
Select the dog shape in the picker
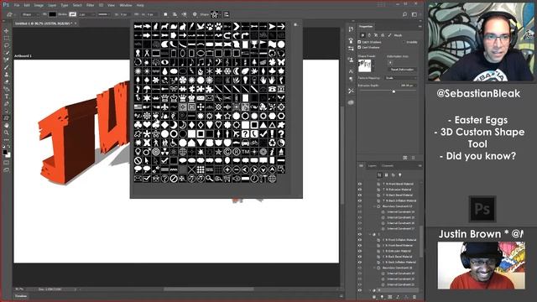[164, 26]
